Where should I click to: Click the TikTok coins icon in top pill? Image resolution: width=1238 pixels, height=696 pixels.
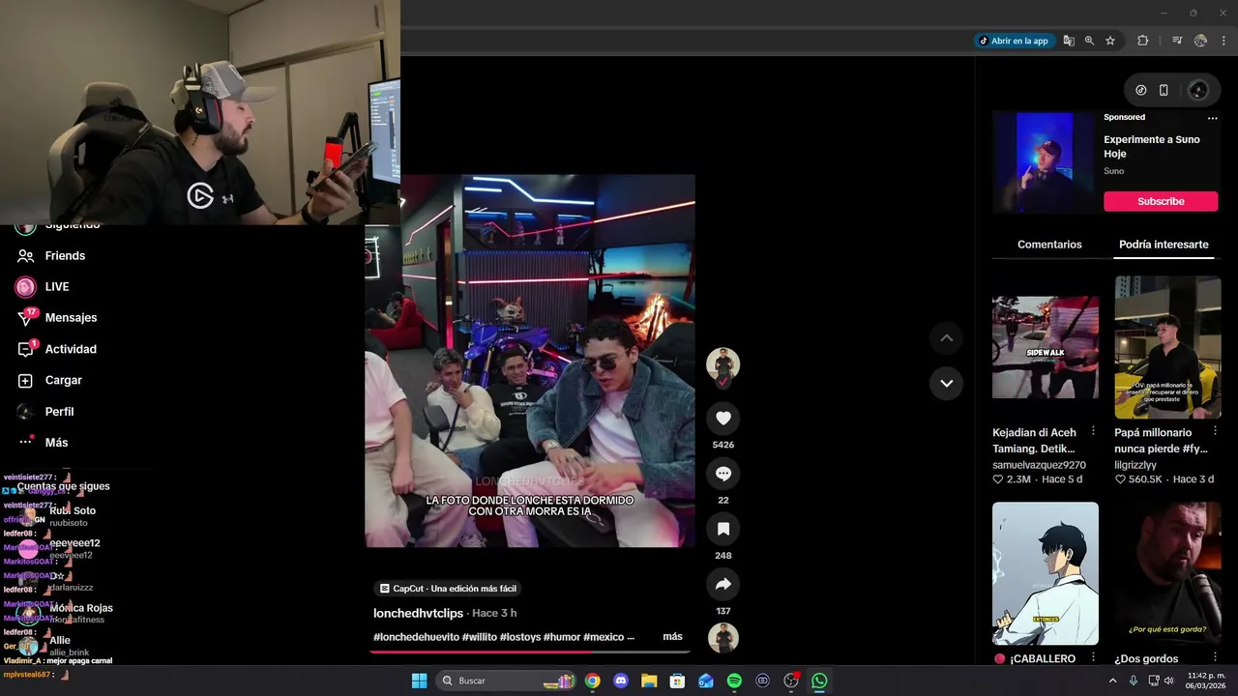pos(1141,90)
